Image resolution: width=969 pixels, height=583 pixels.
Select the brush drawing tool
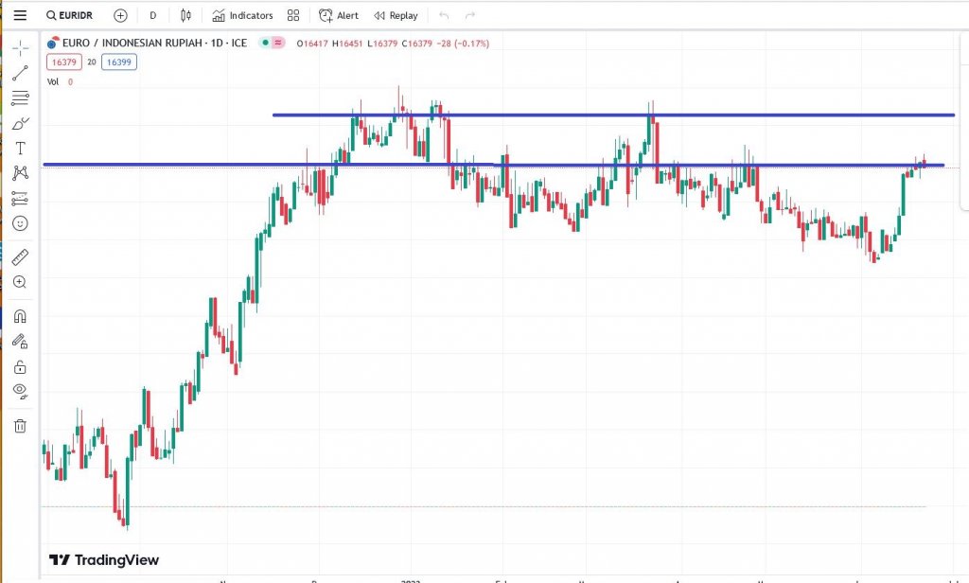click(20, 124)
